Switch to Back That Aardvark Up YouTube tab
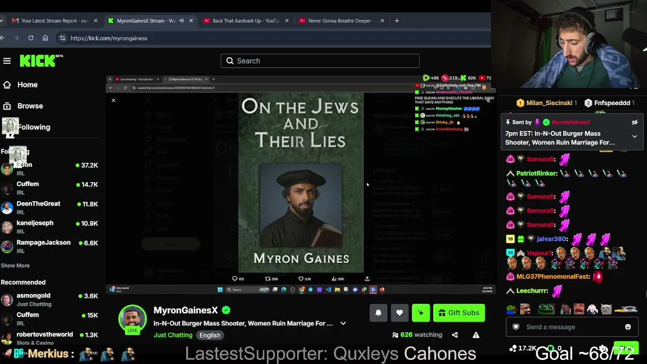This screenshot has height=364, width=647. 246,21
